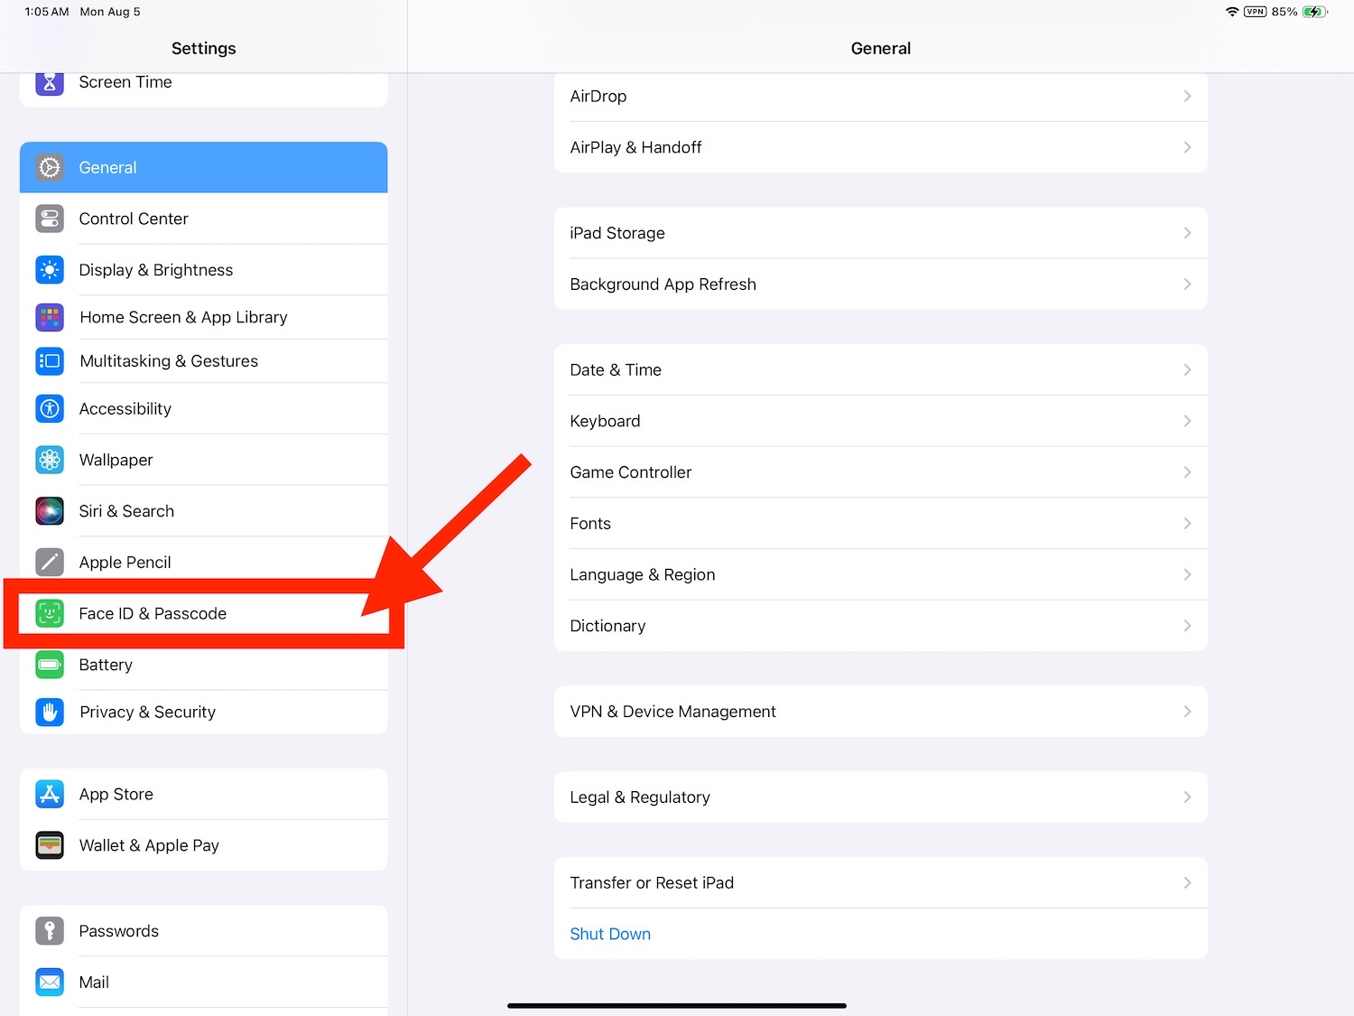Select General in the settings sidebar
Image resolution: width=1354 pixels, height=1016 pixels.
click(x=203, y=167)
